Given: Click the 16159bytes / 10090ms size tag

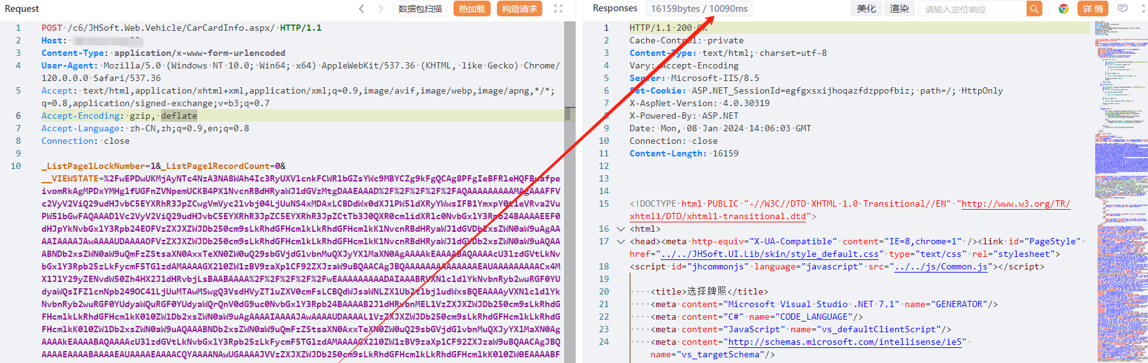Looking at the screenshot, I should (x=699, y=9).
